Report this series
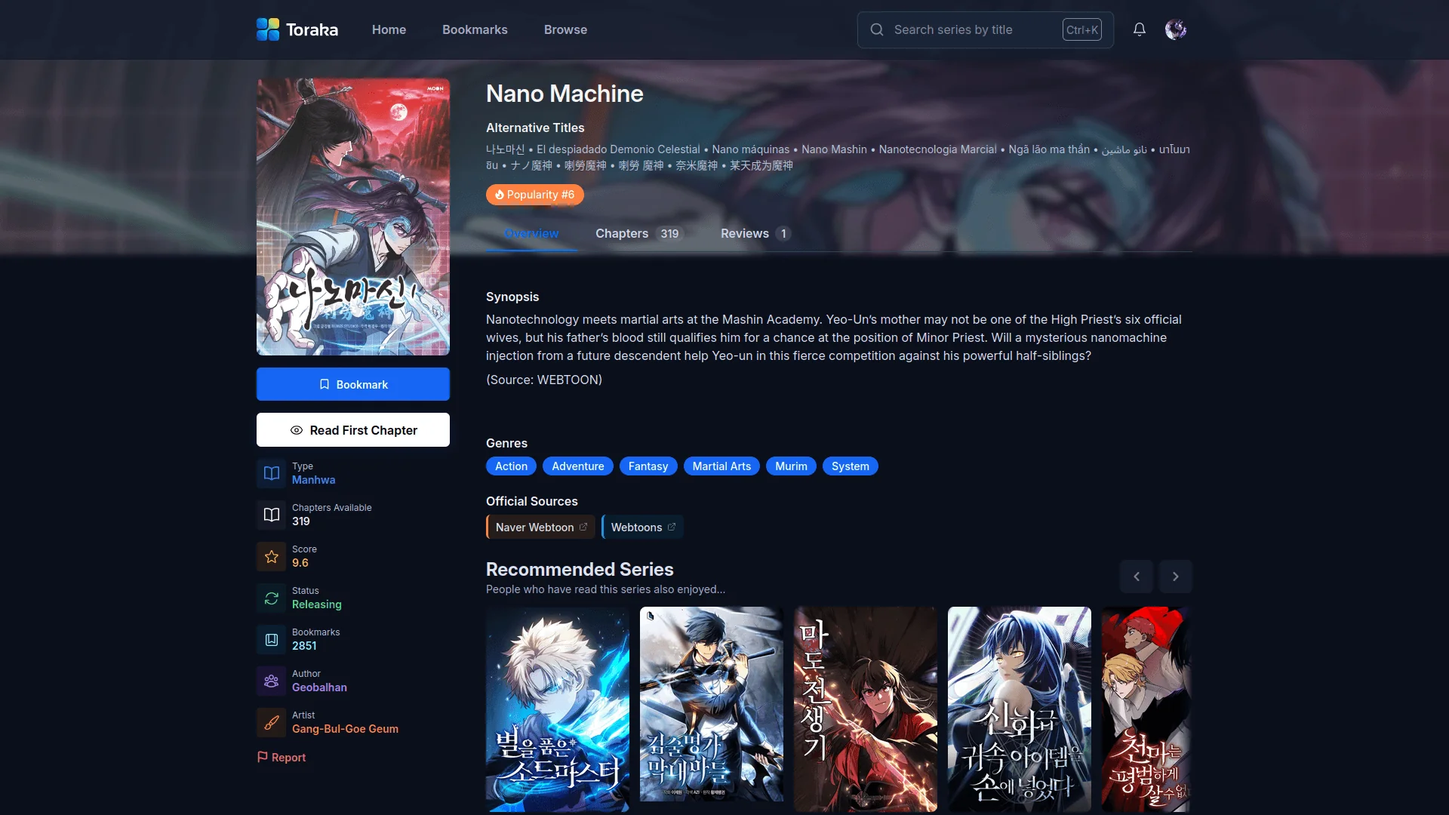The width and height of the screenshot is (1449, 815). pyautogui.click(x=281, y=757)
